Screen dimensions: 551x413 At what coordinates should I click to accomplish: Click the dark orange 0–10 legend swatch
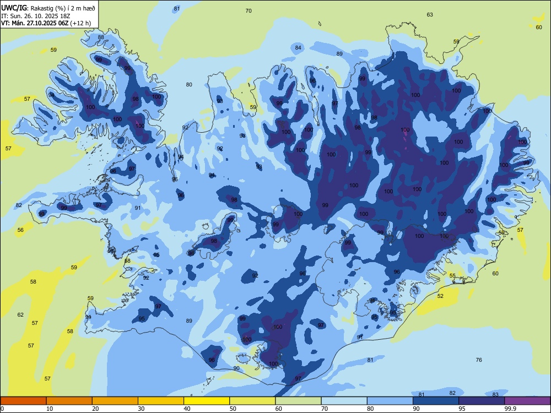[x=23, y=401]
